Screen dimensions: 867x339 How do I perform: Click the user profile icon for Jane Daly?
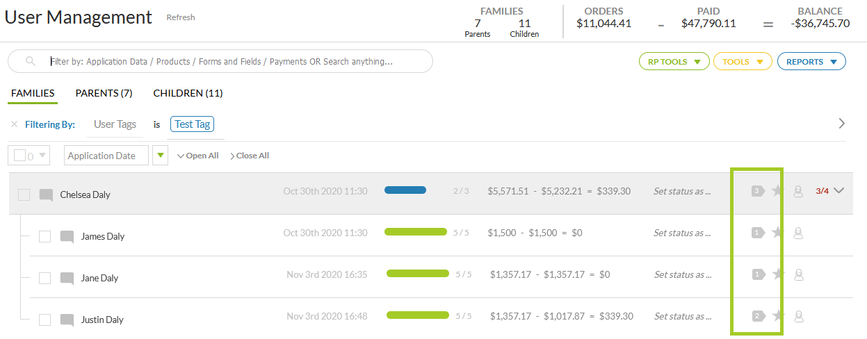tap(798, 274)
